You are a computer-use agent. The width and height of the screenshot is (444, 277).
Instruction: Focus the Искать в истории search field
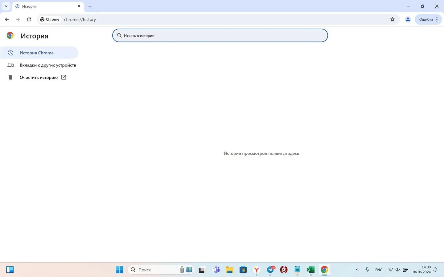pos(220,35)
